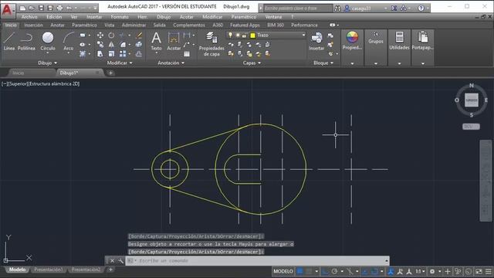494x278 pixels.
Task: Toggle ortho mode in status bar
Action: [x=325, y=271]
